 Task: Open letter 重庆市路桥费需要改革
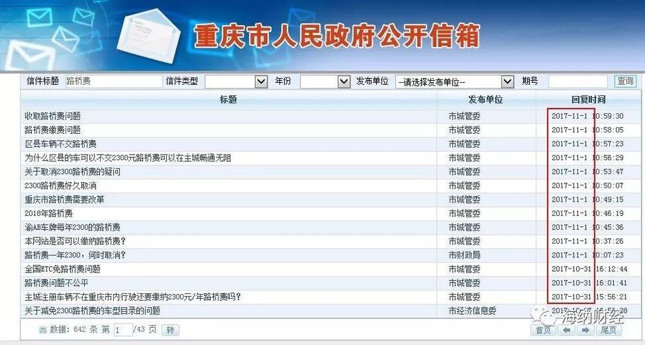coord(65,200)
